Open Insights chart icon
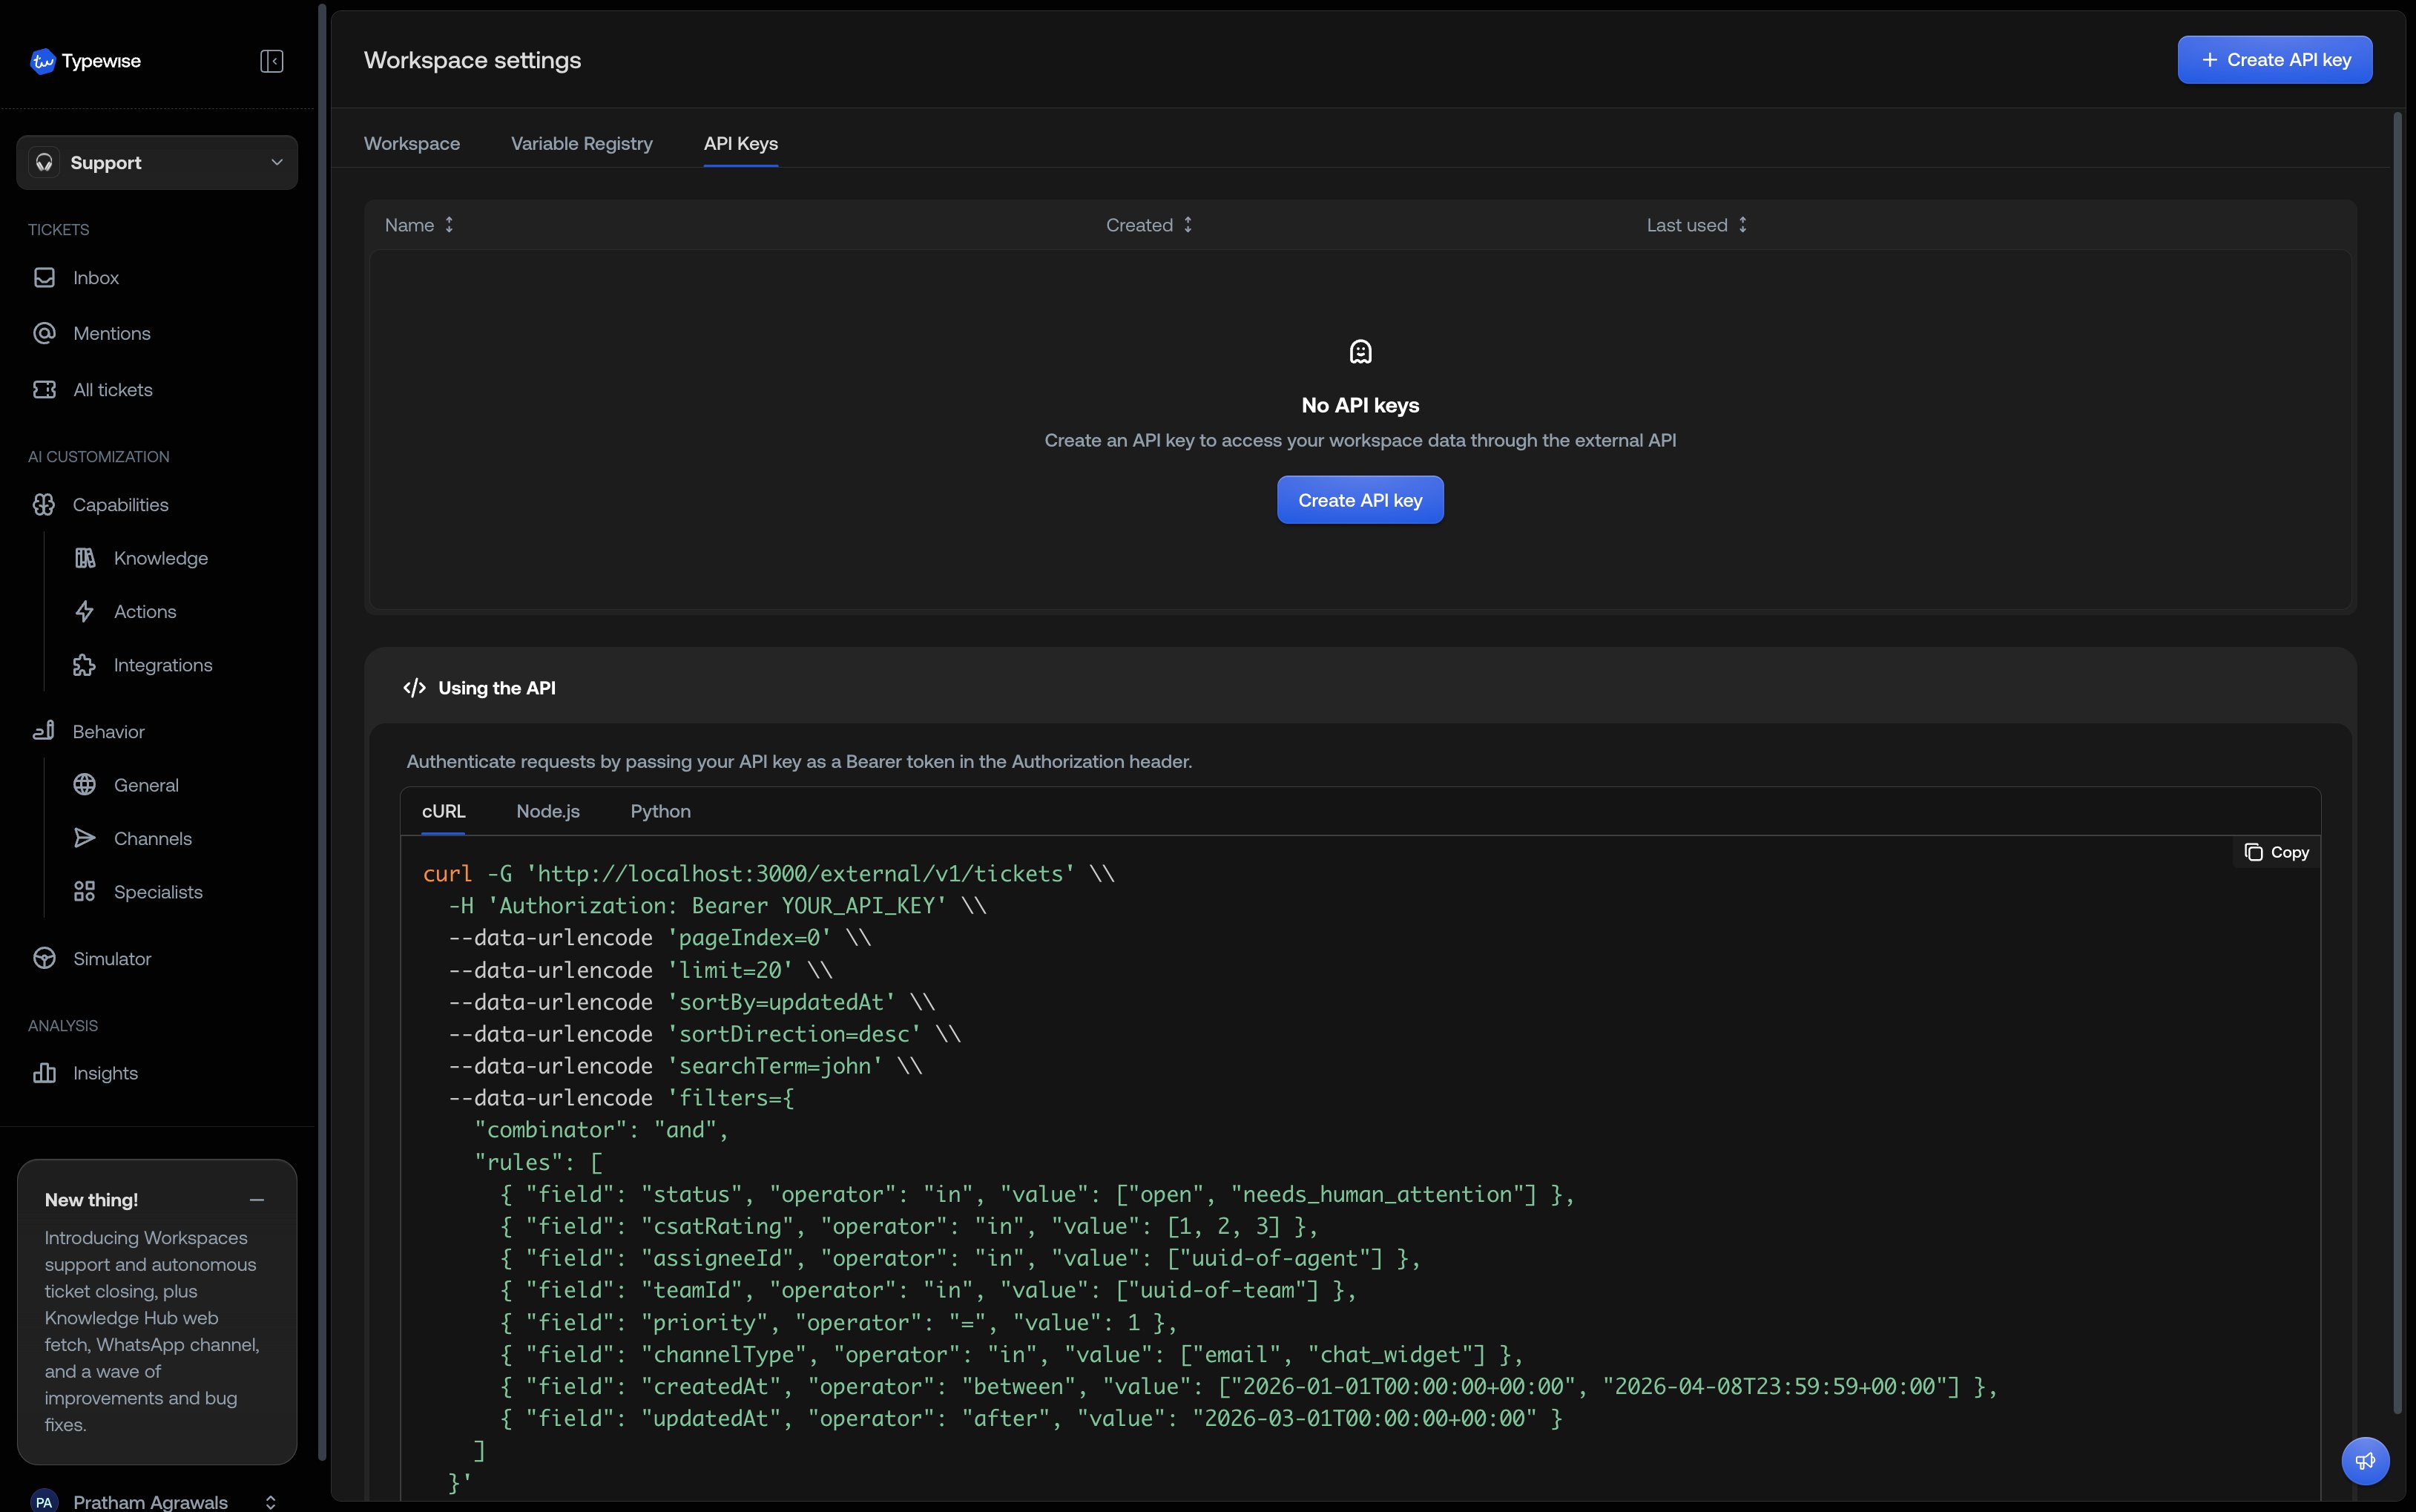The height and width of the screenshot is (1512, 2416). (x=44, y=1073)
